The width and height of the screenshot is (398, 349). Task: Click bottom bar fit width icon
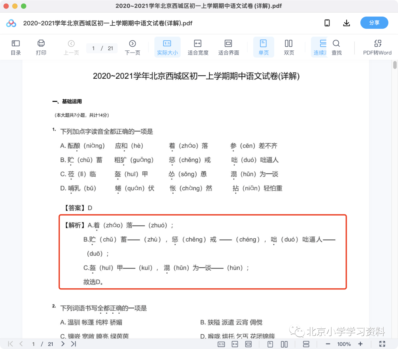tap(235, 344)
